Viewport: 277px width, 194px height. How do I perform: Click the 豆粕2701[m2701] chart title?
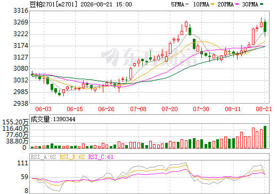pyautogui.click(x=54, y=4)
